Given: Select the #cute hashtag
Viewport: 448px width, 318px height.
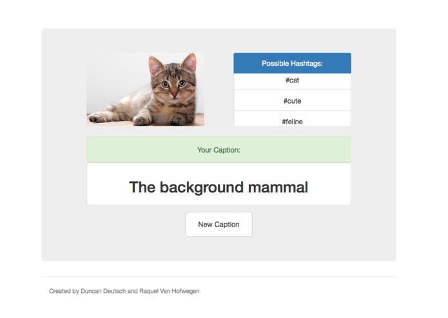Looking at the screenshot, I should pyautogui.click(x=292, y=100).
